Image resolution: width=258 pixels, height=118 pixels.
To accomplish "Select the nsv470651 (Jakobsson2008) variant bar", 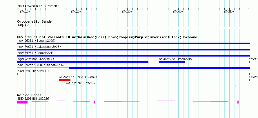I will tap(133, 50).
